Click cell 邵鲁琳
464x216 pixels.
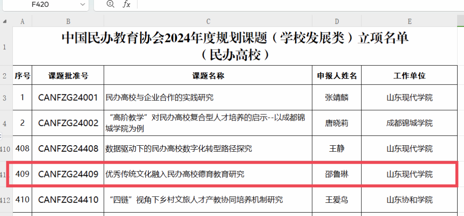(337, 174)
